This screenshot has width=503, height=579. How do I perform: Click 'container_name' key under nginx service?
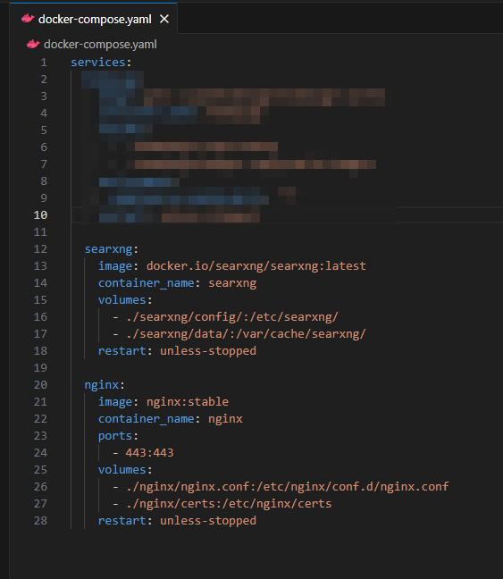coord(147,419)
